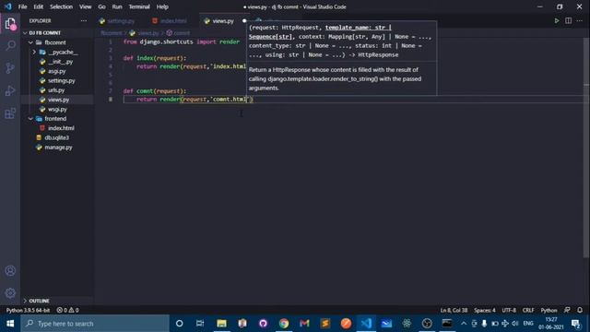Open OBS Studio from taskbar
Screen dimensions: 590x332
427,324
